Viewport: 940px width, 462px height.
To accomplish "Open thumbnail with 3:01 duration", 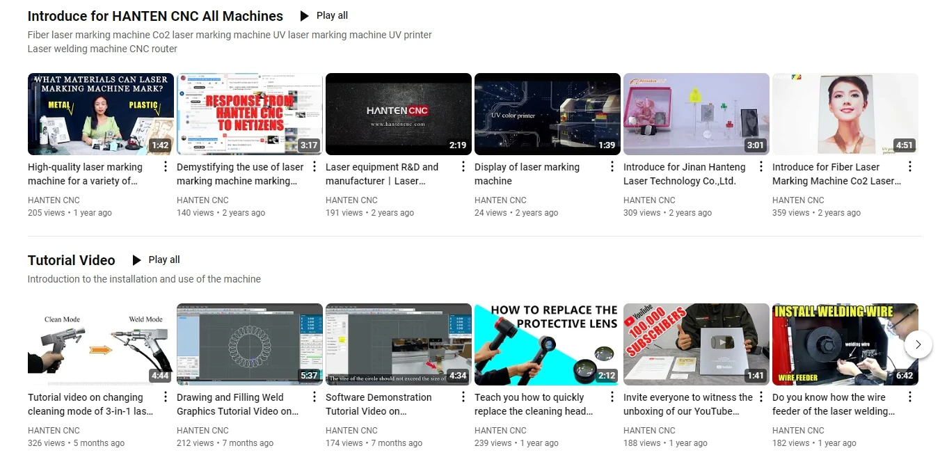I will (x=696, y=114).
